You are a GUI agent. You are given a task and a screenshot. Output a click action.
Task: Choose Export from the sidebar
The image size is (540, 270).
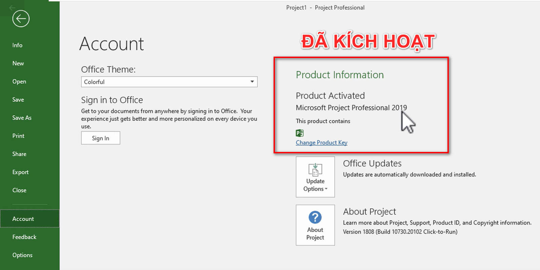point(20,172)
